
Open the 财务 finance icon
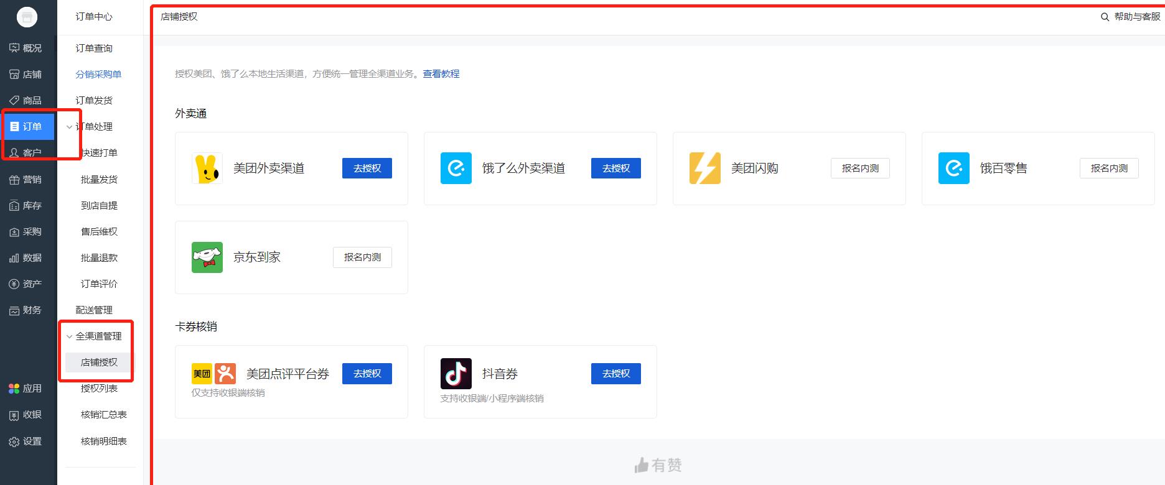[x=14, y=310]
